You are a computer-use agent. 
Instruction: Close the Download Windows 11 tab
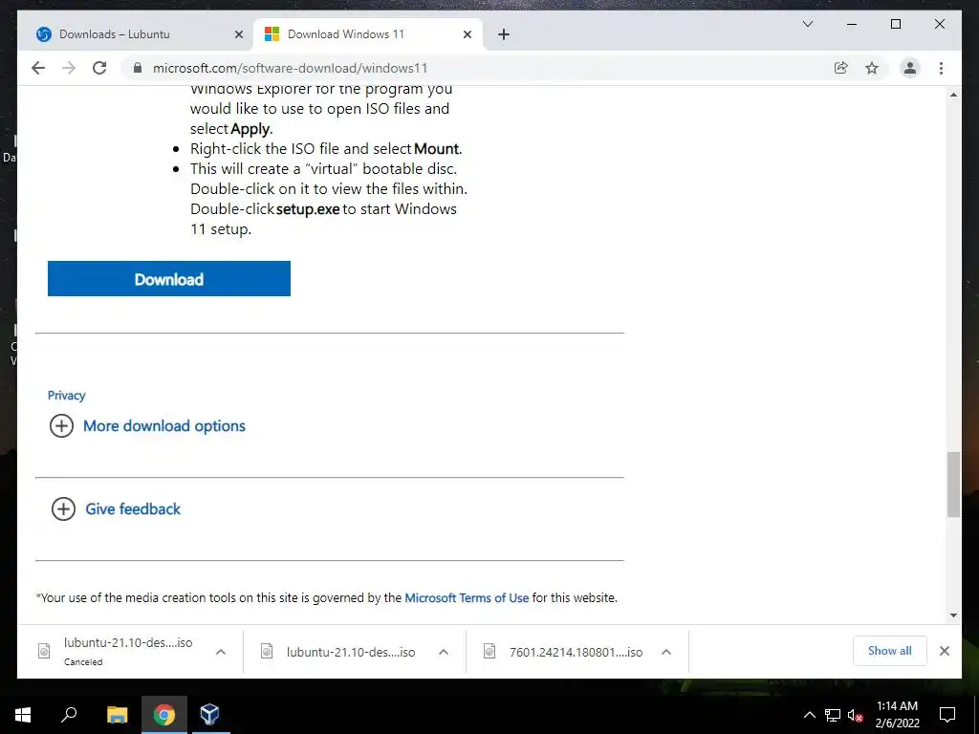(467, 34)
